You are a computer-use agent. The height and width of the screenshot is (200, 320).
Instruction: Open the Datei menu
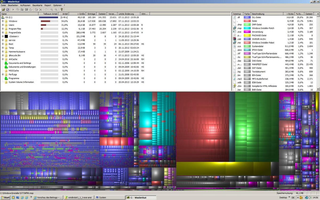tap(3, 5)
